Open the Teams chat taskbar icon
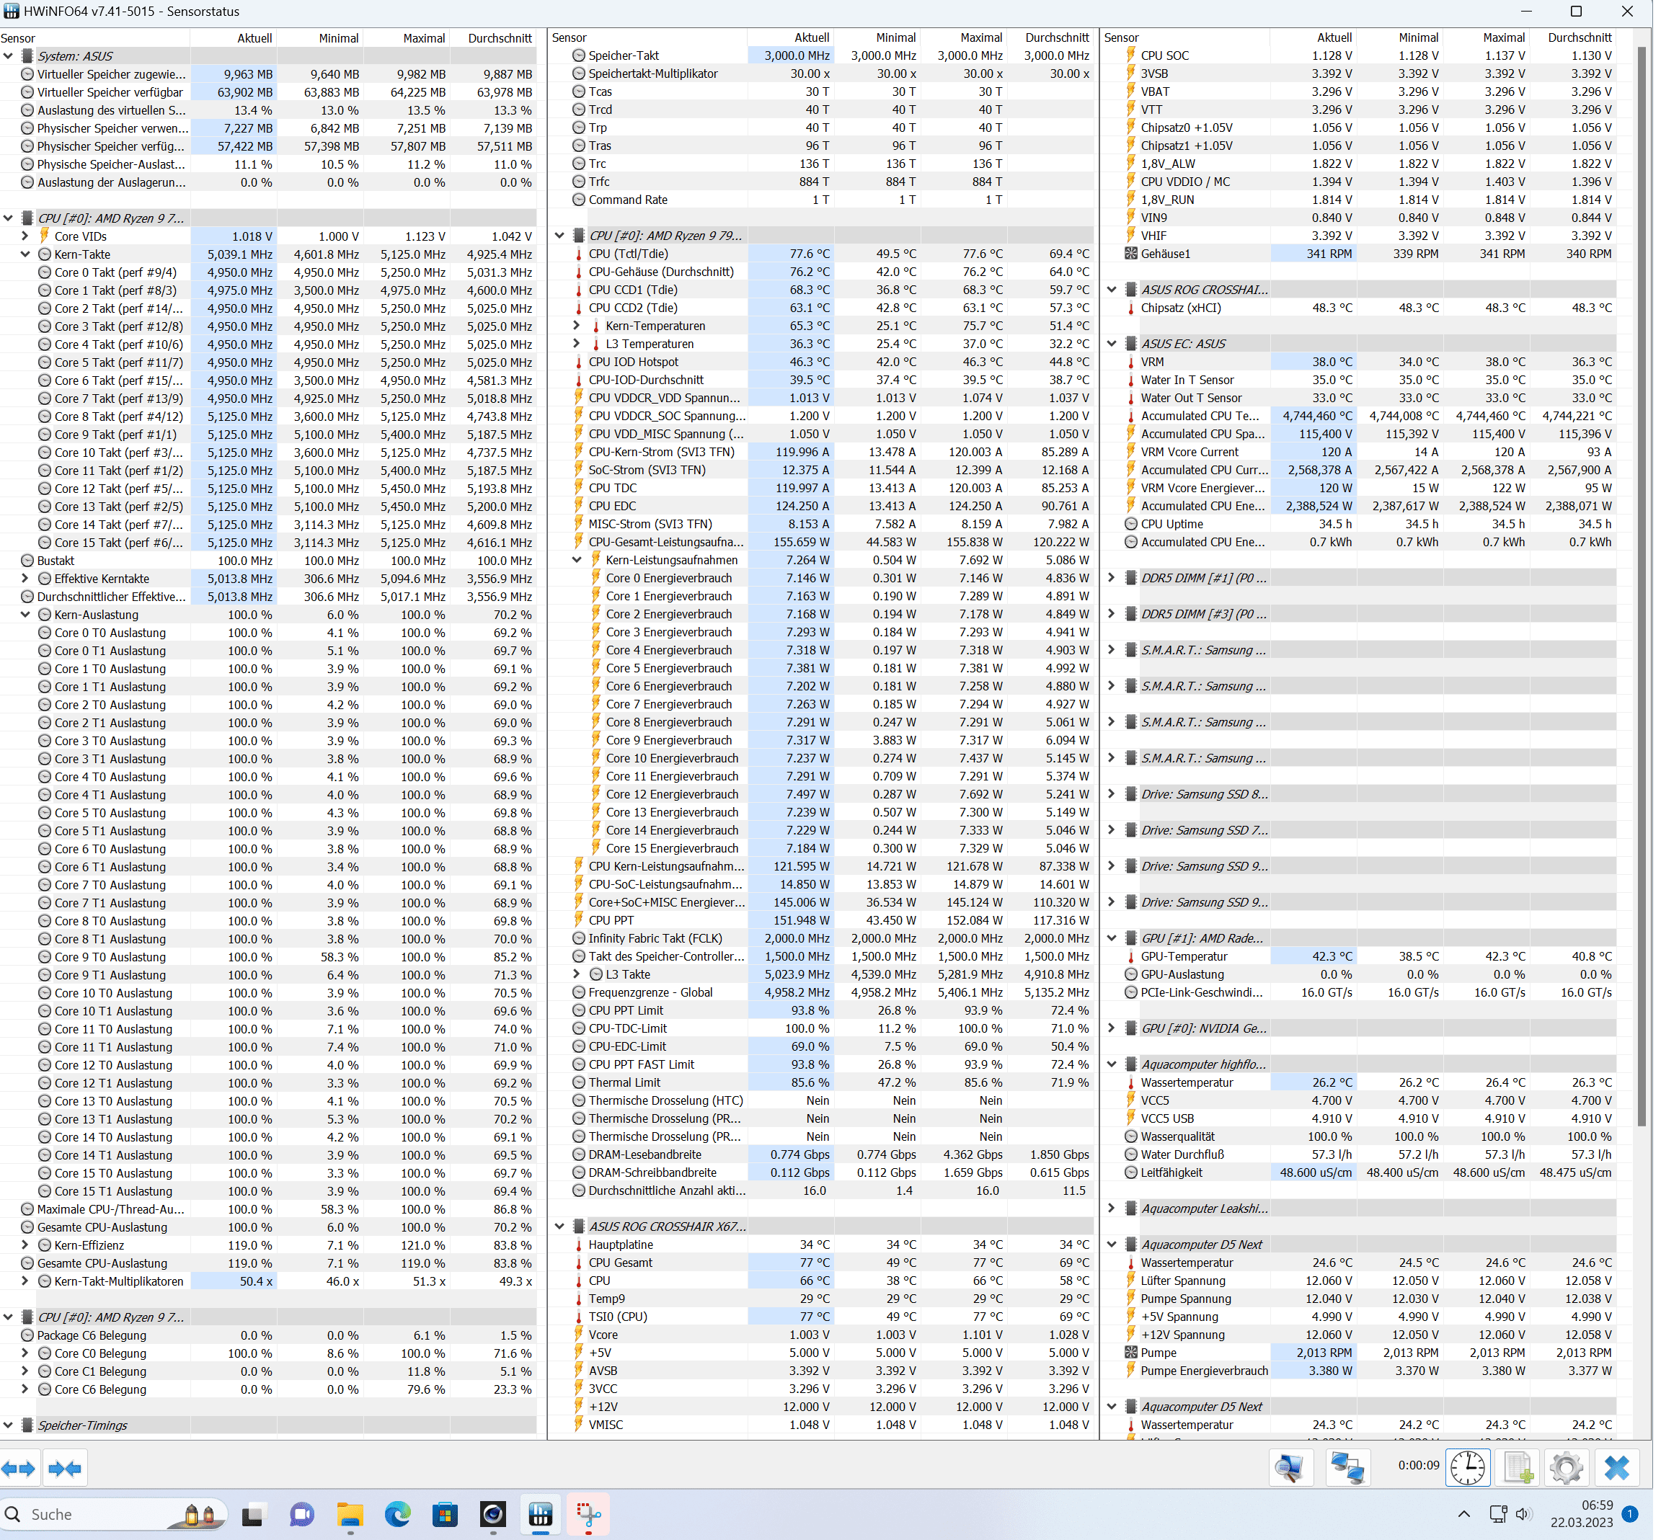This screenshot has width=1661, height=1540. 301,1514
